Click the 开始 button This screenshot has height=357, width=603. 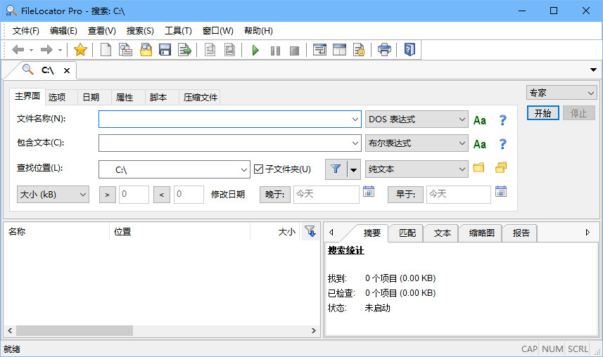pyautogui.click(x=542, y=113)
